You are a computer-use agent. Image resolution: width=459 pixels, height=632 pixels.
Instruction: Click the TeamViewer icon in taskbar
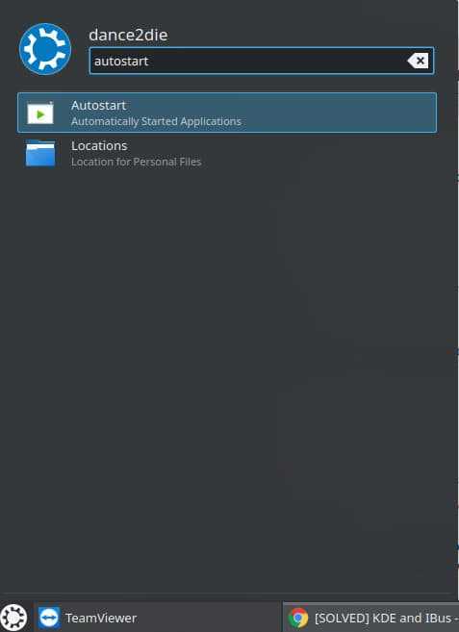pyautogui.click(x=49, y=618)
